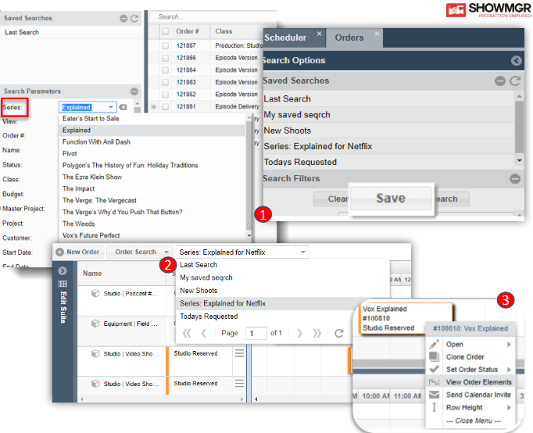Screen dimensions: 533x433
Task: Refresh the top-left Saved Searches list
Action: point(134,18)
